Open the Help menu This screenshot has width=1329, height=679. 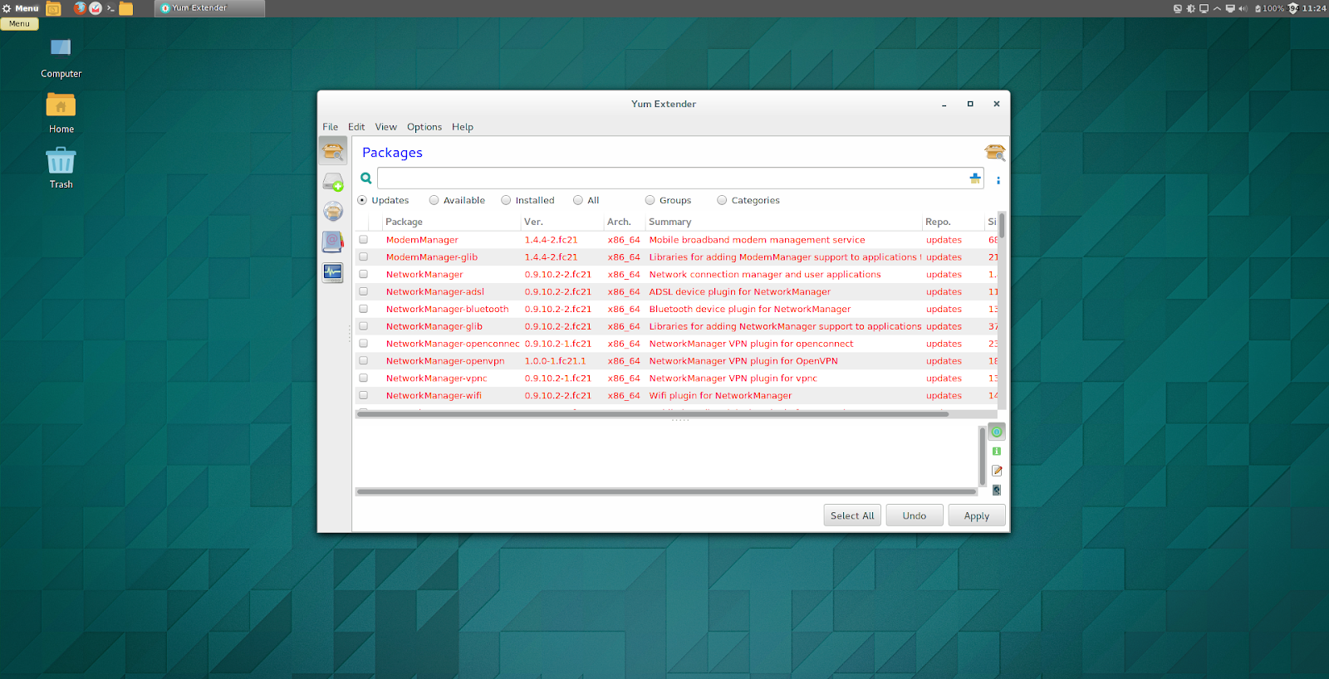click(463, 127)
